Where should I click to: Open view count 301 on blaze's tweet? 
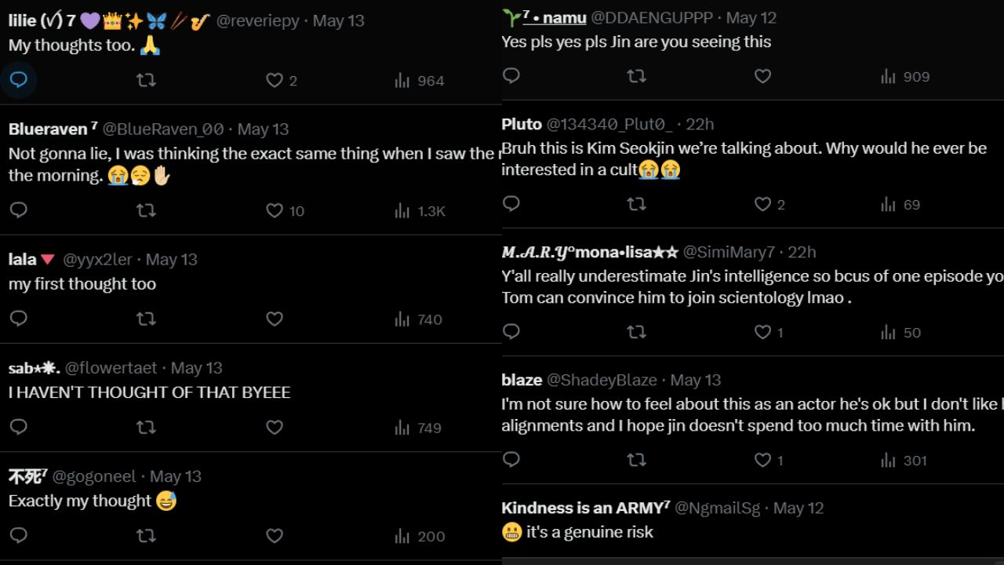click(x=904, y=461)
